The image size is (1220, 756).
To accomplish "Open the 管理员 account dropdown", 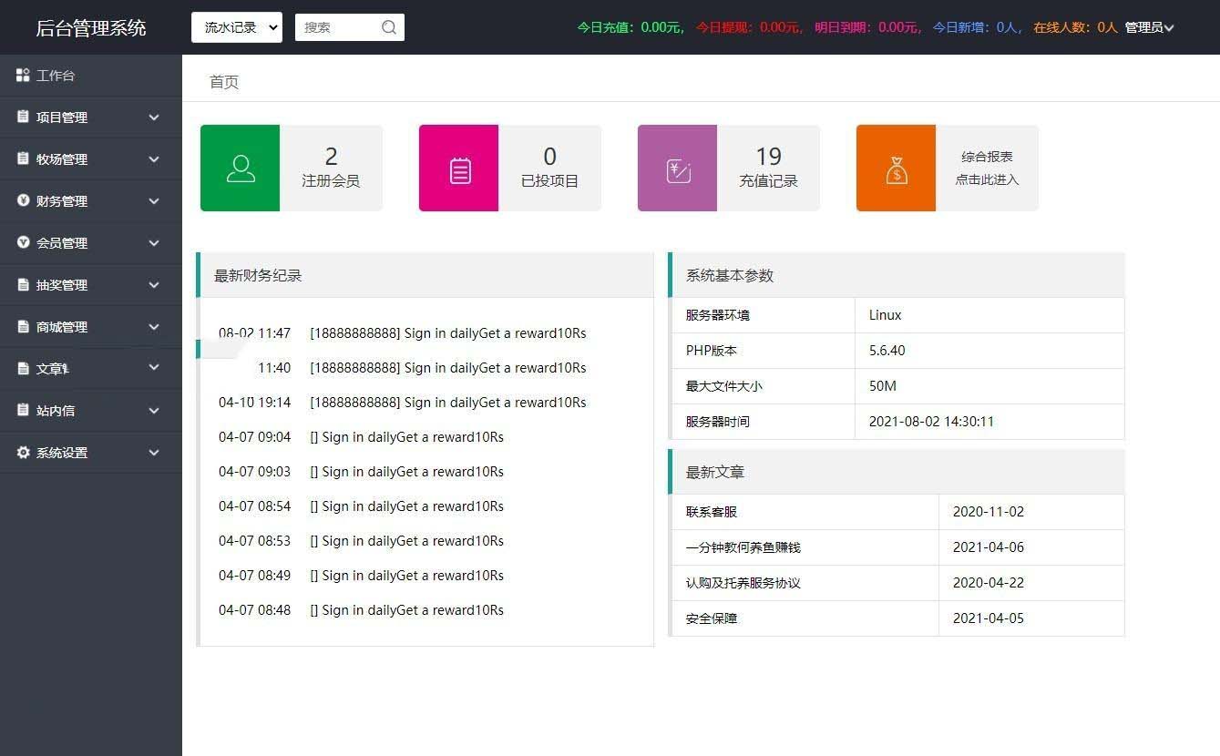I will tap(1149, 27).
